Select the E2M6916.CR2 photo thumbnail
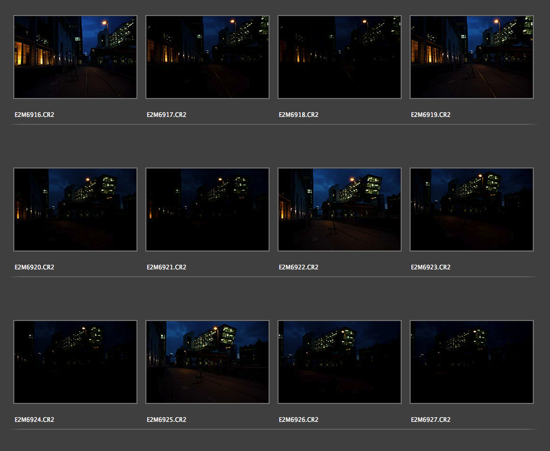550x451 pixels. 75,57
